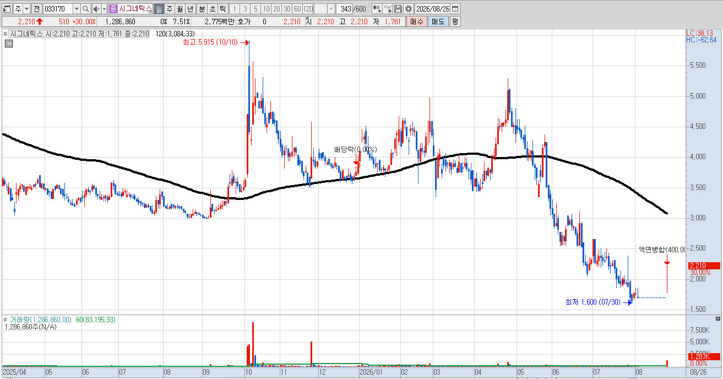Open the 주 chart type dropdown arrow

26,9
